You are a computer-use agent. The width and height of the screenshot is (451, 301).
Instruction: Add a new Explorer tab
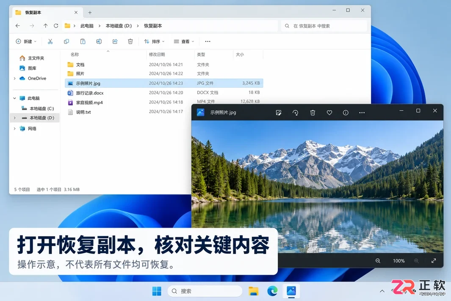tap(90, 12)
